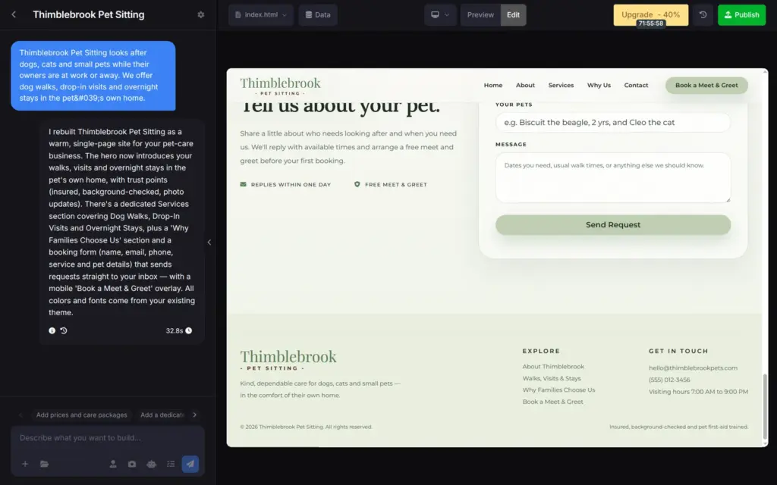Select the 'Add prices and care packages' suggestion
Screen dimensions: 777x485
pyautogui.click(x=82, y=415)
